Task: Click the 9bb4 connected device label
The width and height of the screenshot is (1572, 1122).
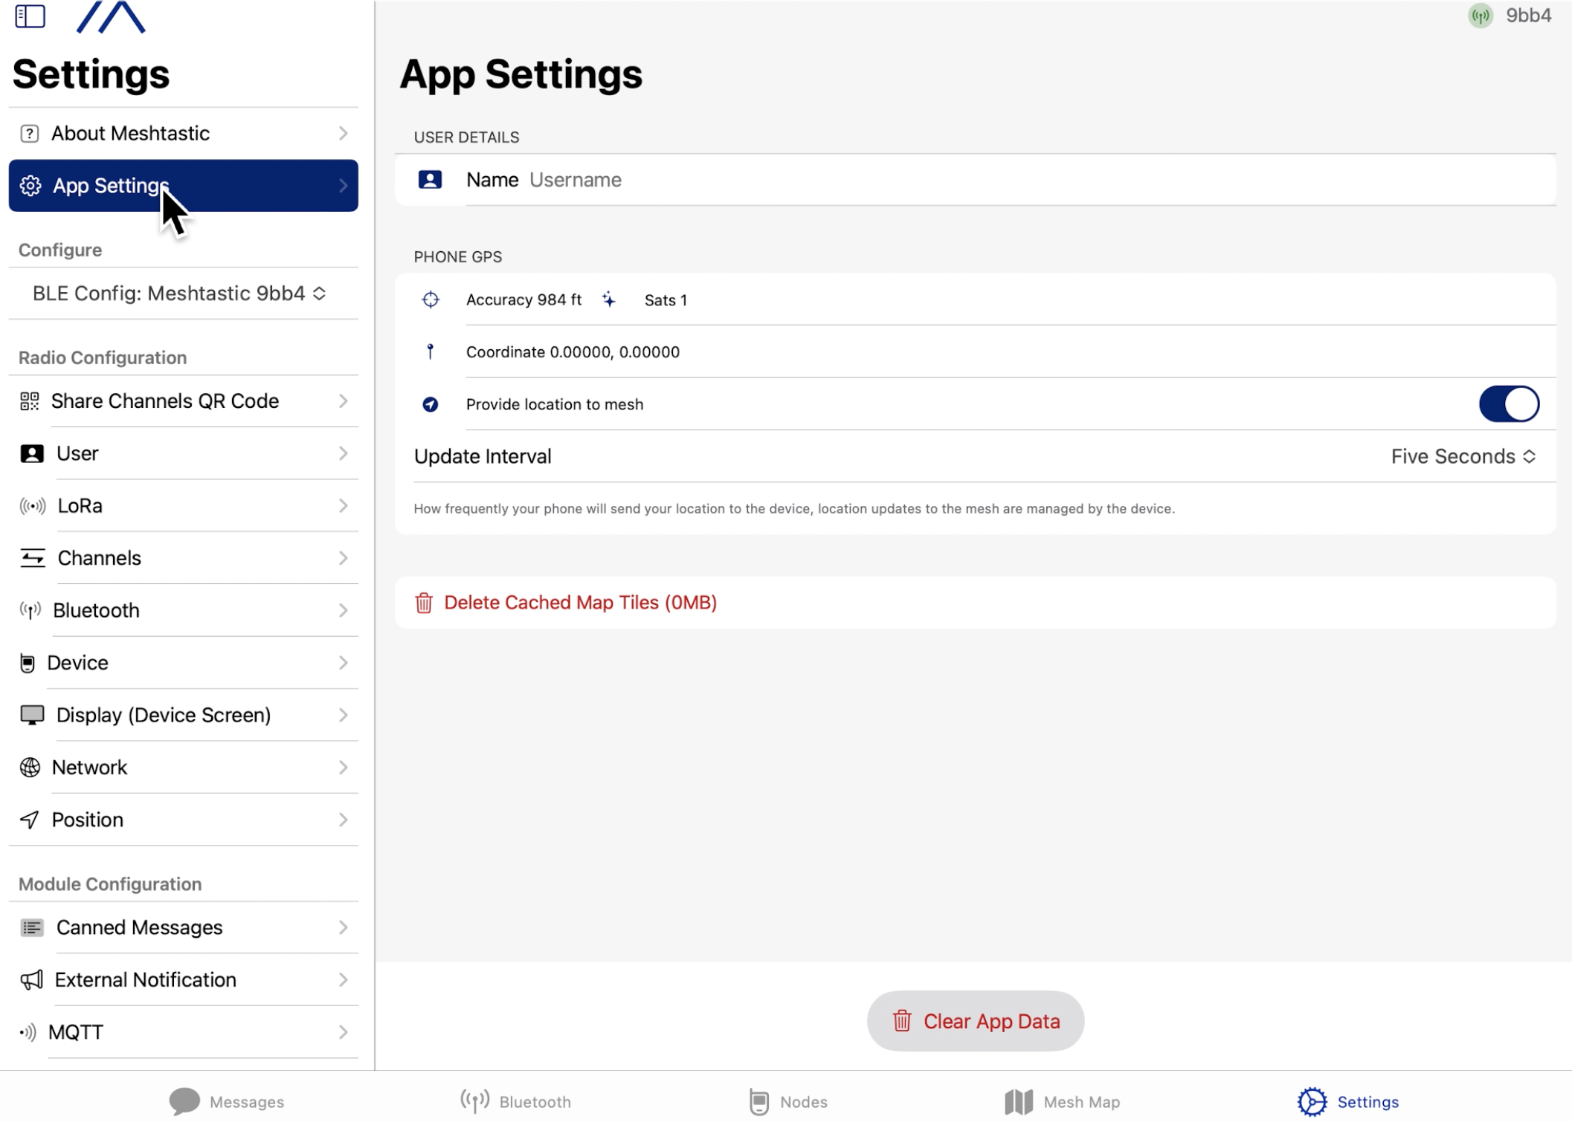Action: pyautogui.click(x=1528, y=16)
